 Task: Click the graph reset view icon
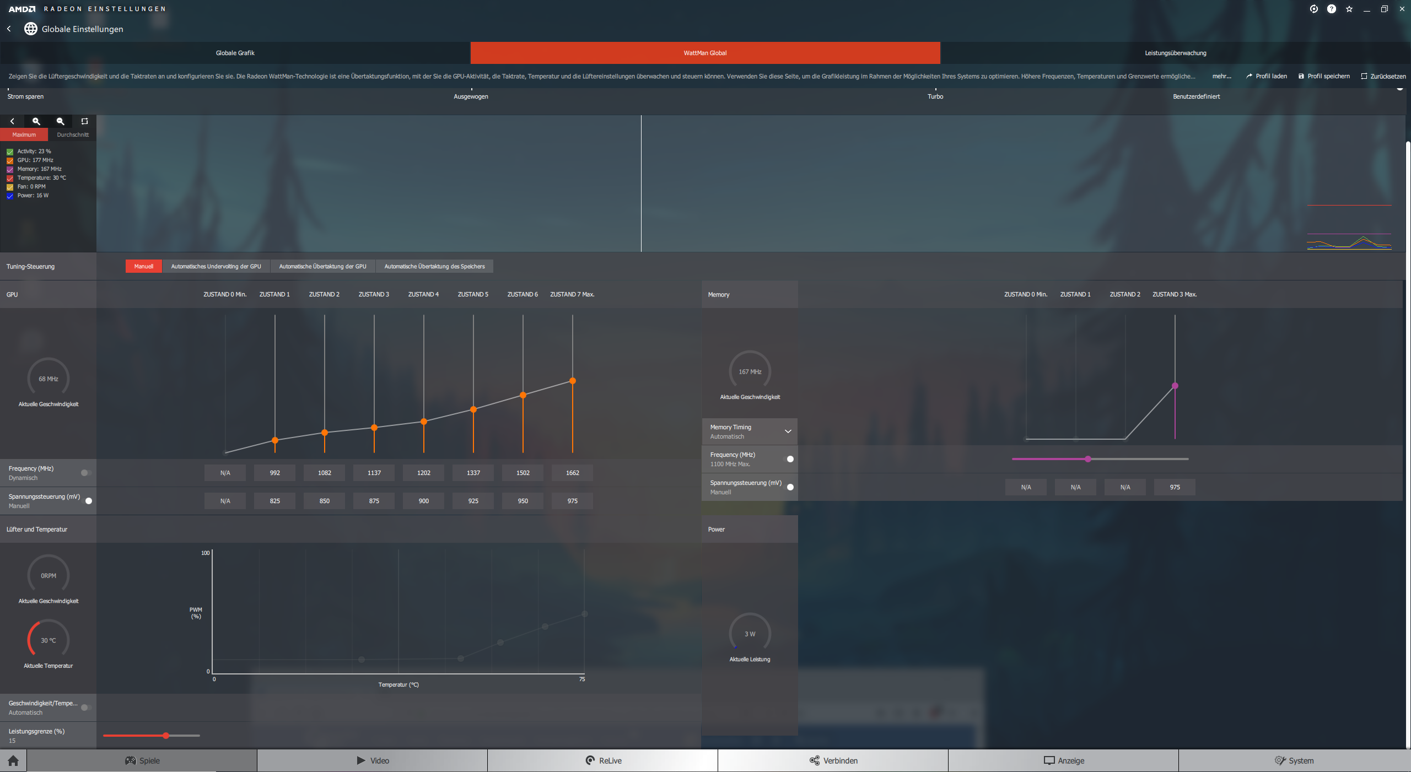click(84, 121)
